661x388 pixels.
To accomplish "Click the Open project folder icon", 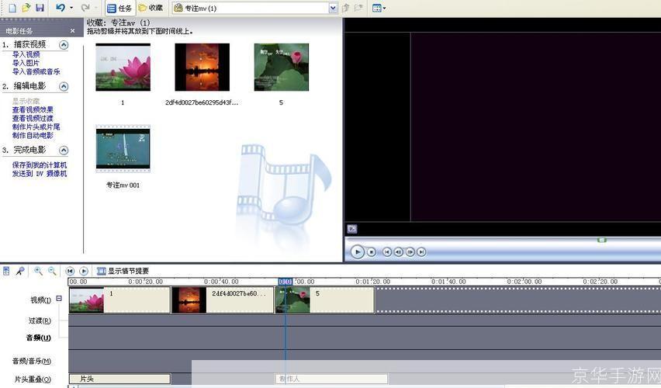I will pyautogui.click(x=26, y=8).
